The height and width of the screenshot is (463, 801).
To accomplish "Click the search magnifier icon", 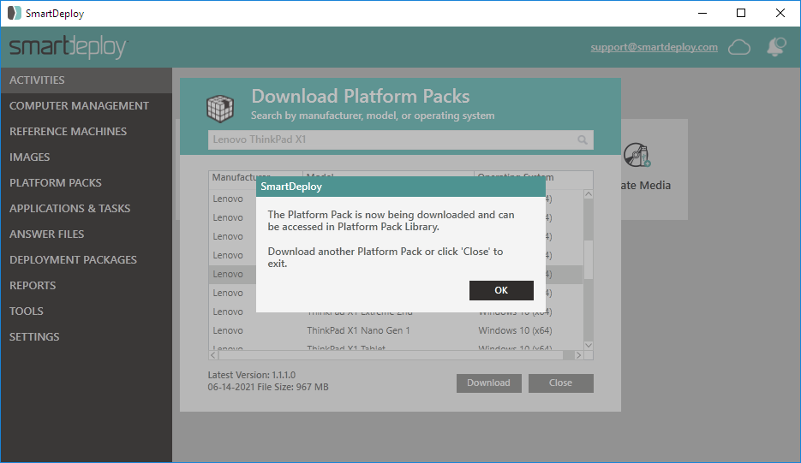I will (583, 139).
